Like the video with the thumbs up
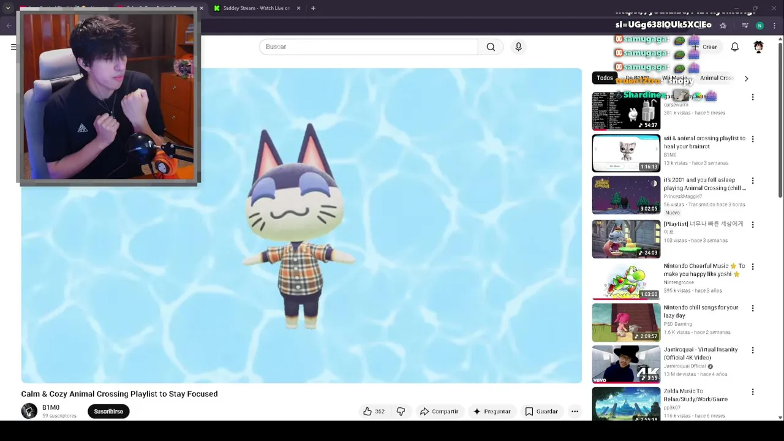 pyautogui.click(x=373, y=412)
